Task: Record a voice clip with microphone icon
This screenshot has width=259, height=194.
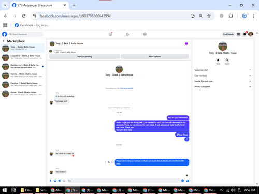Action: 50,181
